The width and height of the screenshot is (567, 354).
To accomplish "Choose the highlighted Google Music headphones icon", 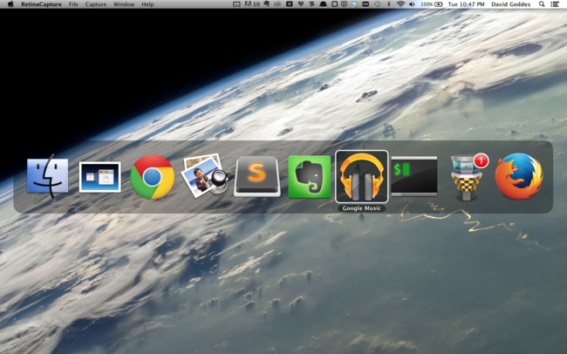I will (361, 176).
